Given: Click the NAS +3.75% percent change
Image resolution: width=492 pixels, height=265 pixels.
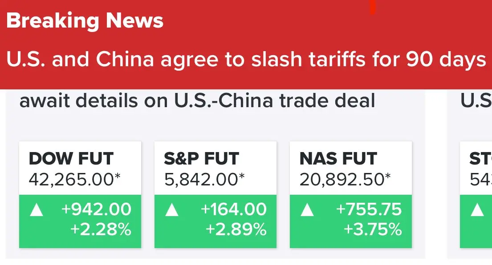Looking at the screenshot, I should tap(373, 229).
